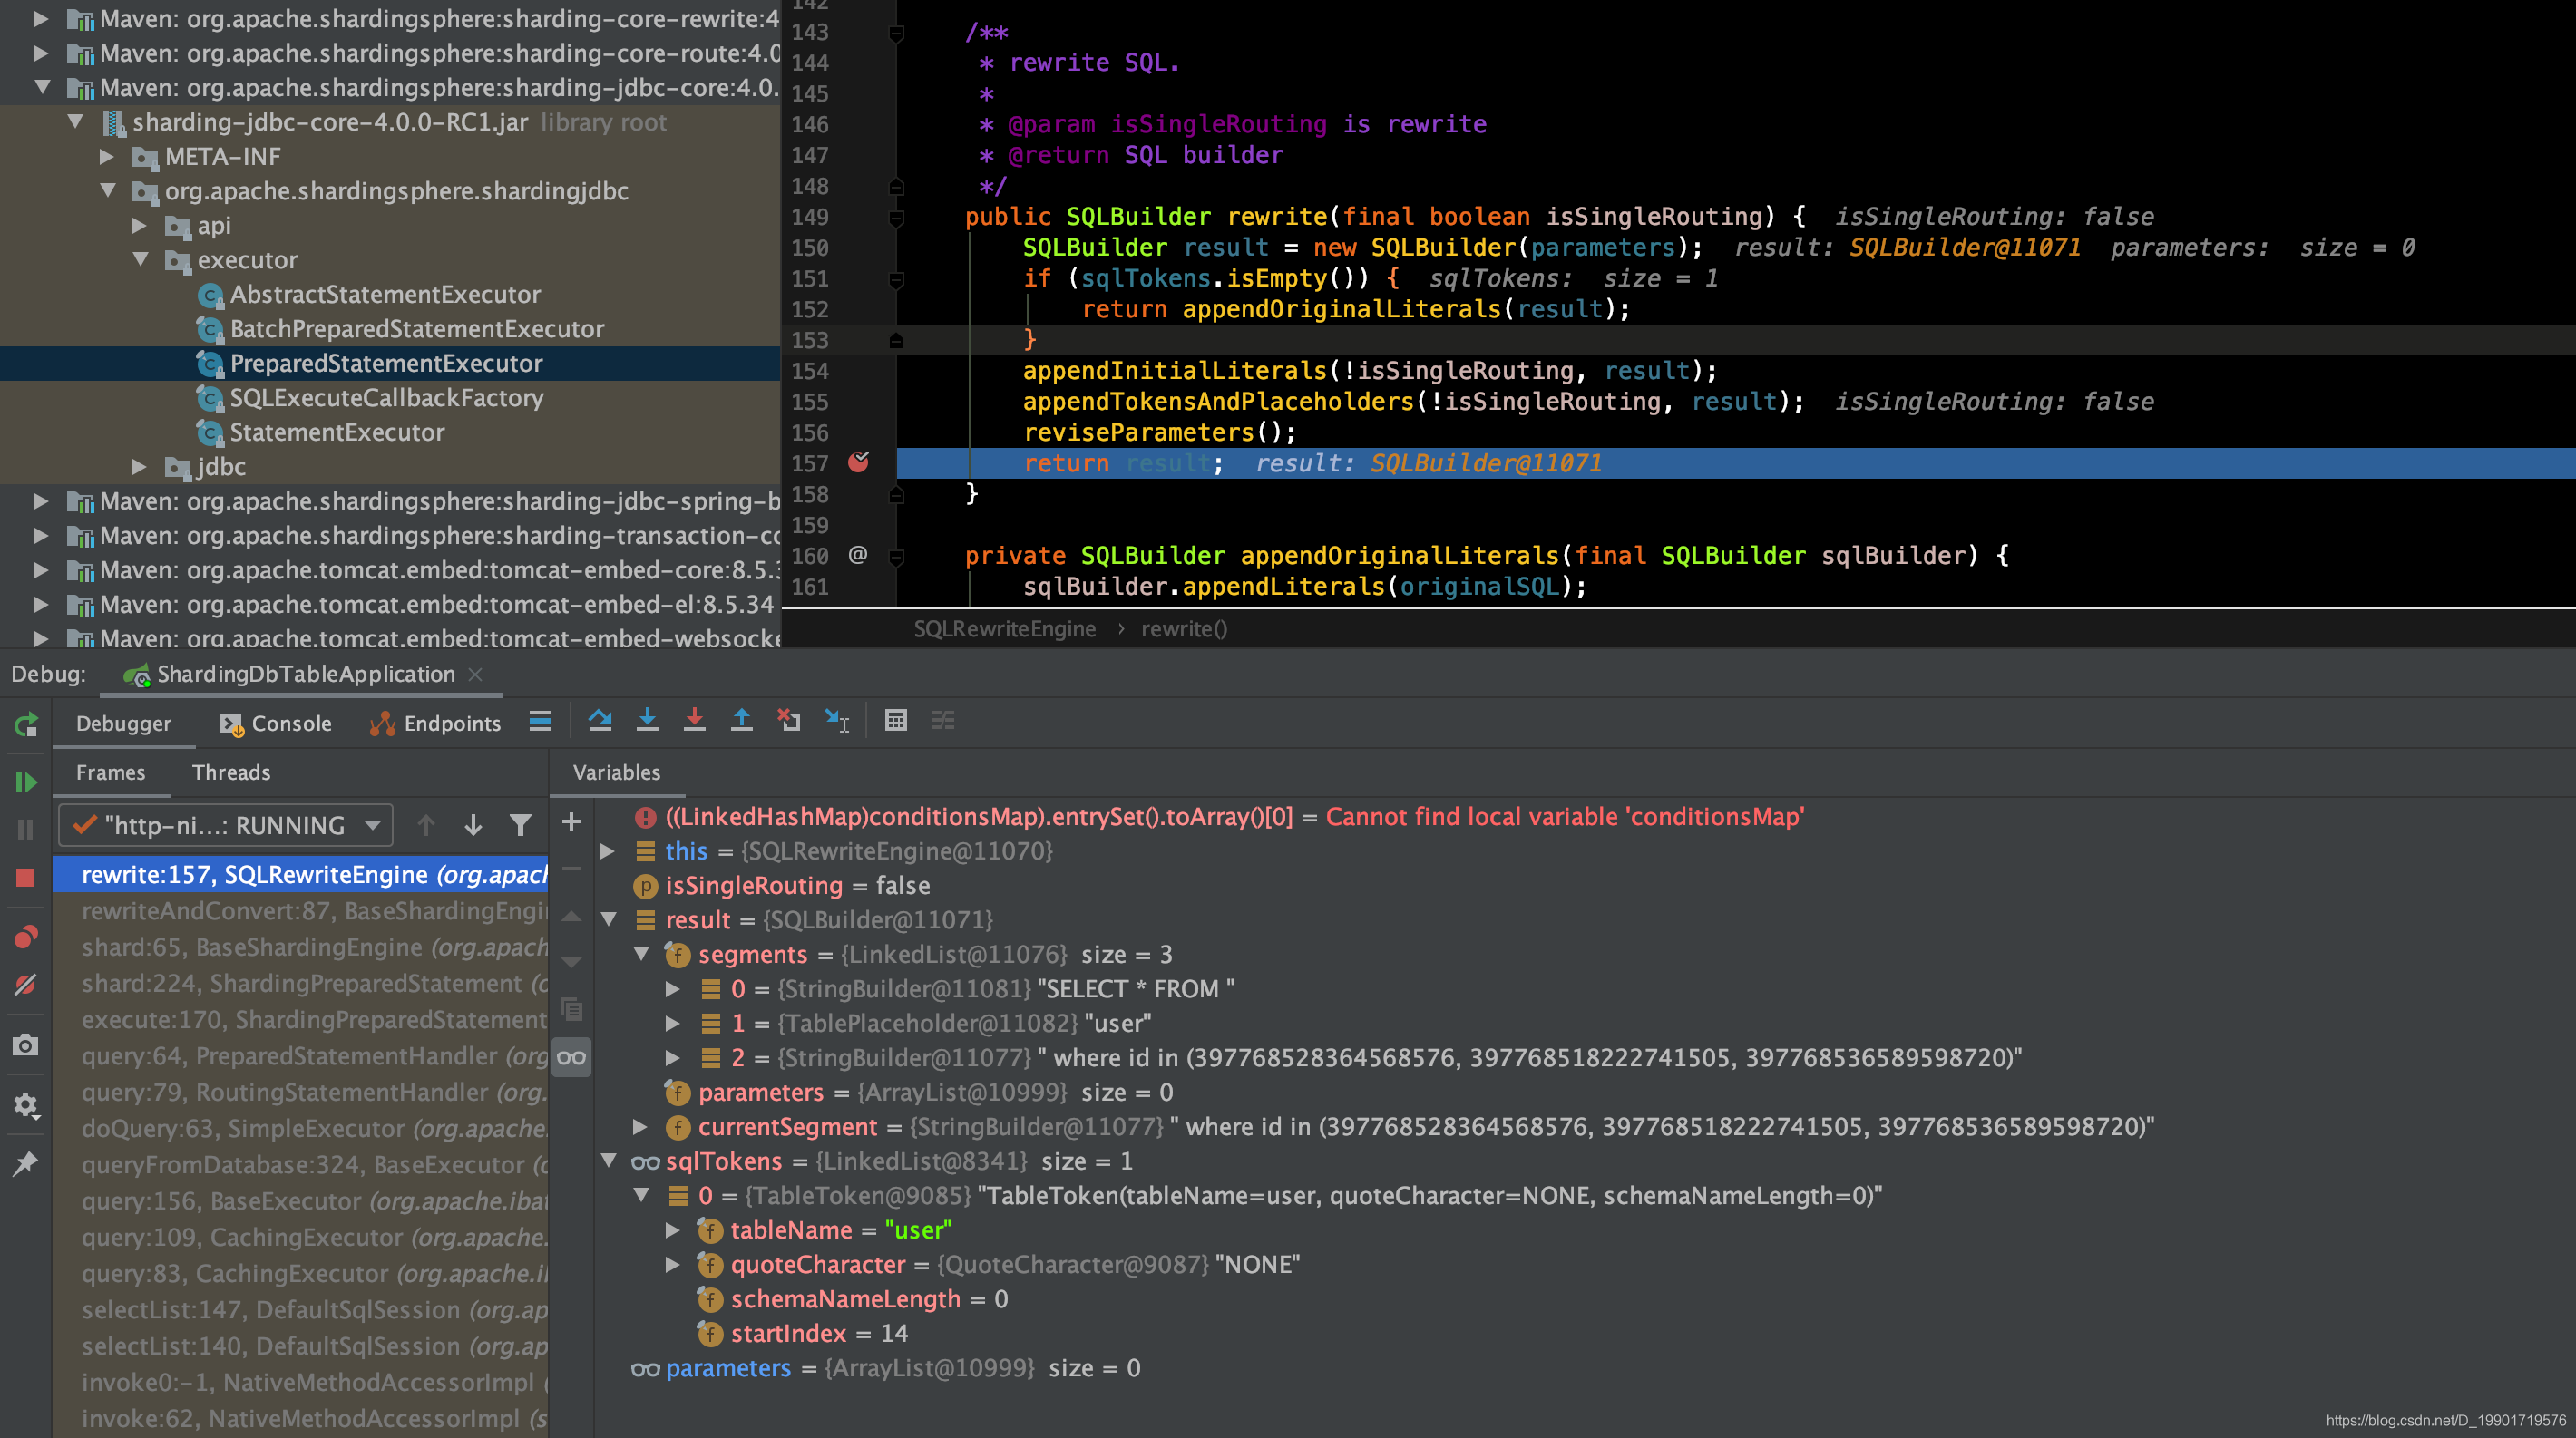
Task: Open the thread selector dropdown showing RUNNING
Action: pos(226,825)
